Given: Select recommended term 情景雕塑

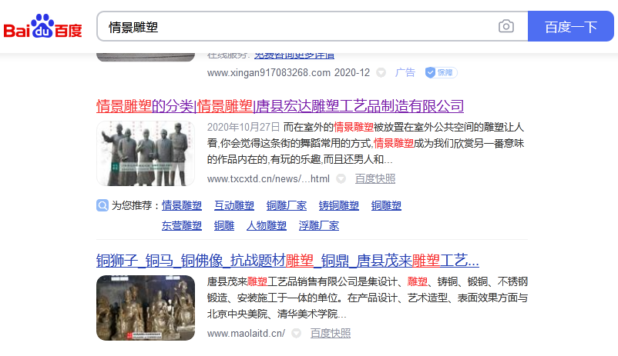Looking at the screenshot, I should coord(182,205).
